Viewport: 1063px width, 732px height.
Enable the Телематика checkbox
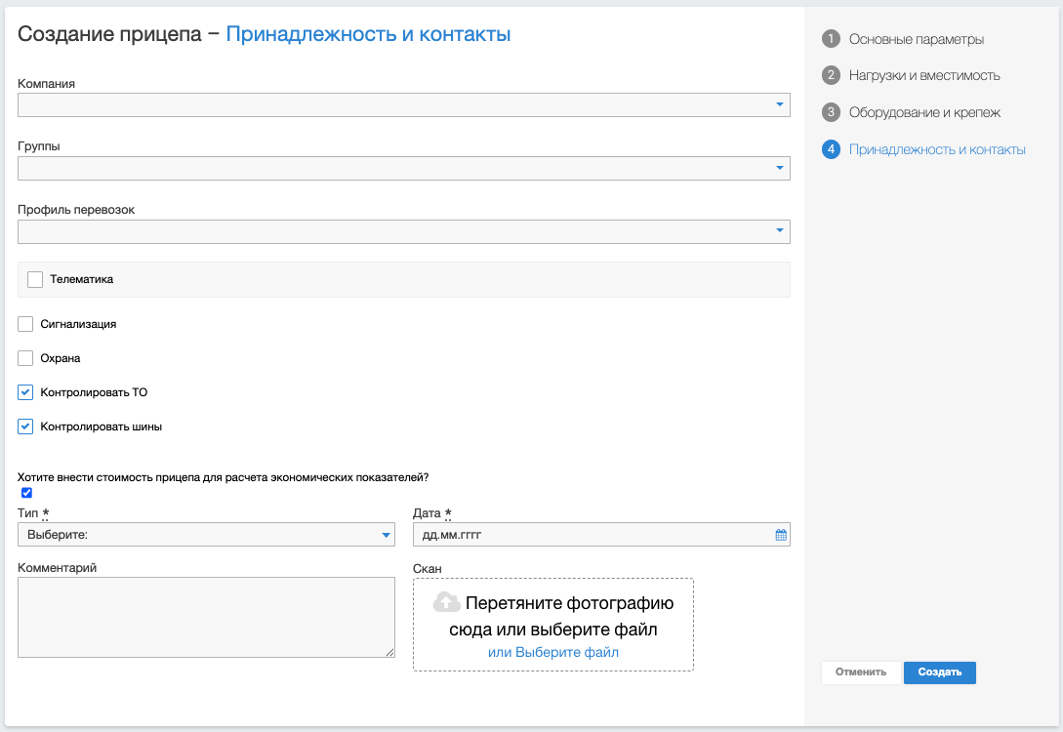click(35, 279)
